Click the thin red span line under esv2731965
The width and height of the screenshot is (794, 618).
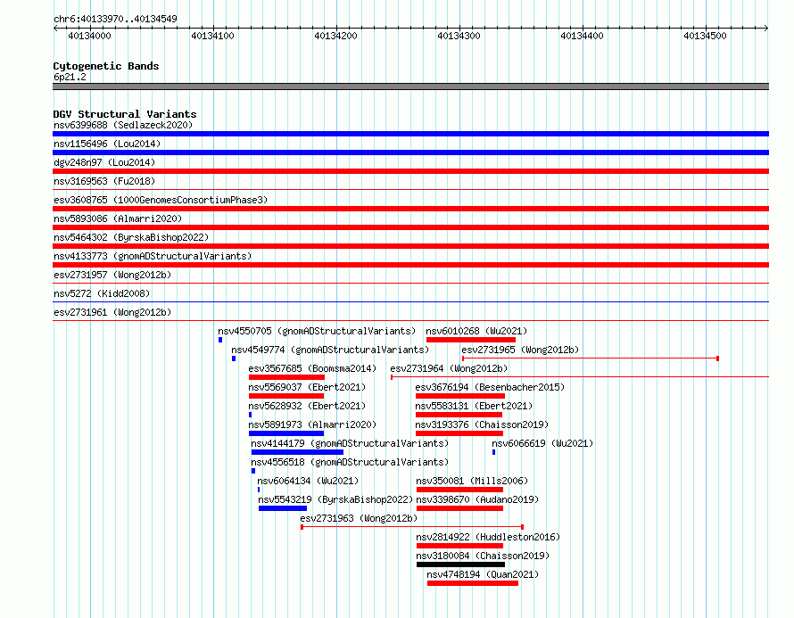591,358
